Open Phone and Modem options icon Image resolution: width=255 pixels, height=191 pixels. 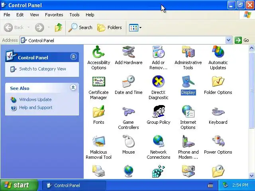pyautogui.click(x=188, y=141)
